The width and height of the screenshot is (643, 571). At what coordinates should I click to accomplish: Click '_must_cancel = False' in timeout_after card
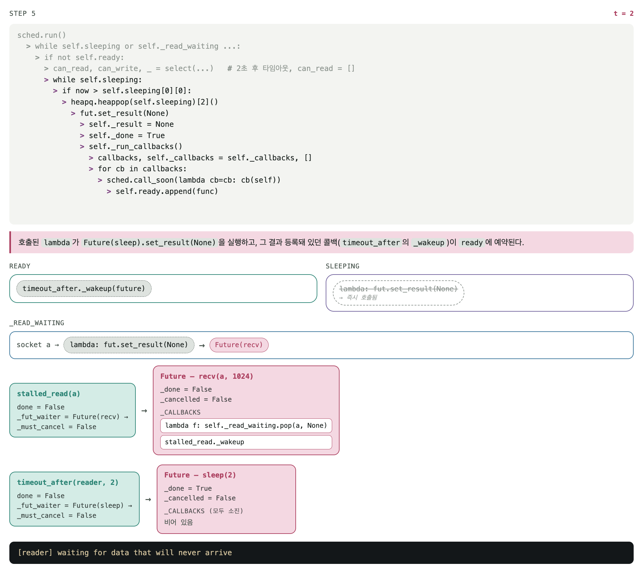click(x=57, y=516)
